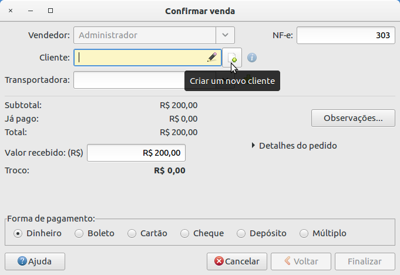Open Observações dialog
Image resolution: width=400 pixels, height=275 pixels.
pyautogui.click(x=353, y=118)
